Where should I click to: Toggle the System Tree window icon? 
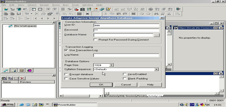[34, 9]
